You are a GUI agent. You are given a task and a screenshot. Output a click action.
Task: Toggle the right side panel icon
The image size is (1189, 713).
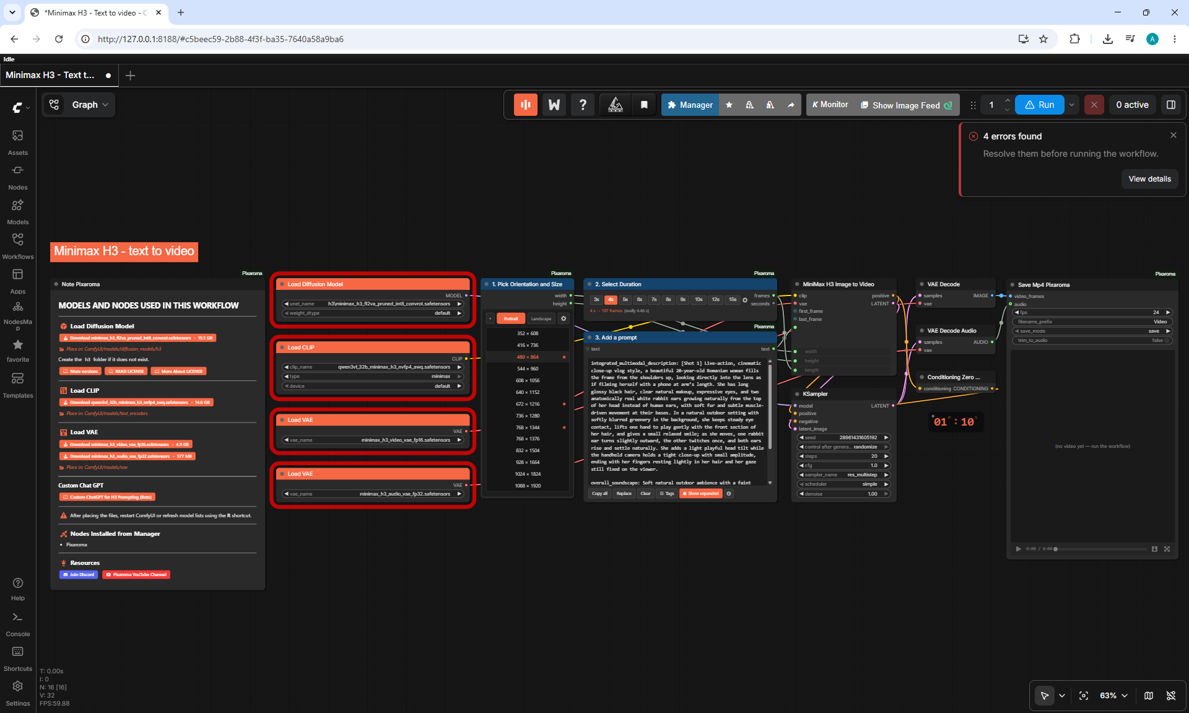point(1170,105)
